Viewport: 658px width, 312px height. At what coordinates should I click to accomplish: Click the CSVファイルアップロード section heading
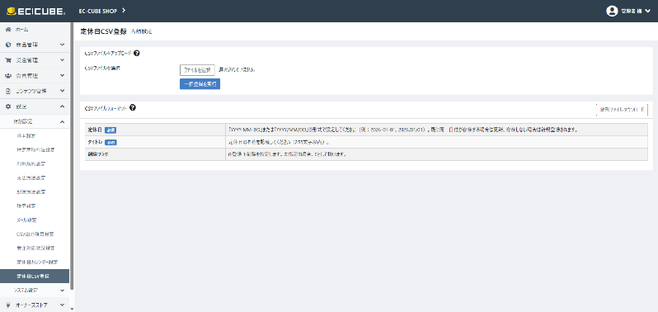tap(108, 54)
